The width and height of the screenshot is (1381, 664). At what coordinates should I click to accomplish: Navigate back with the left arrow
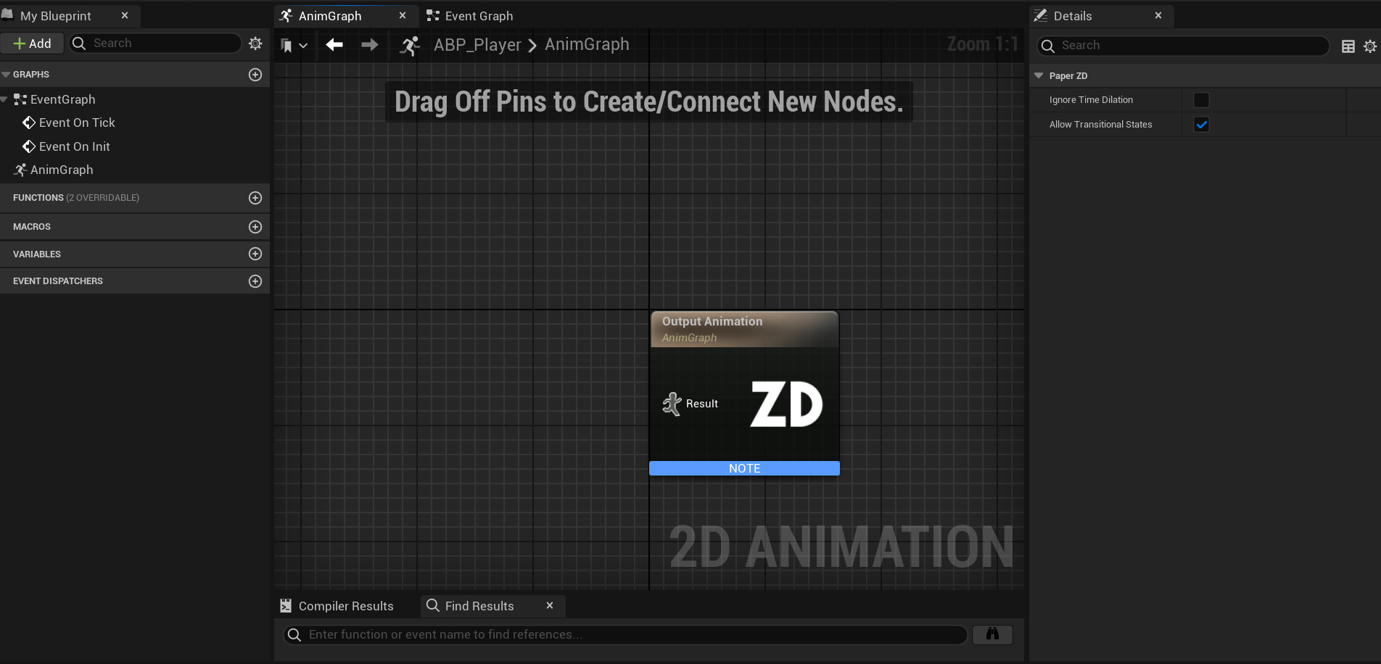click(334, 45)
